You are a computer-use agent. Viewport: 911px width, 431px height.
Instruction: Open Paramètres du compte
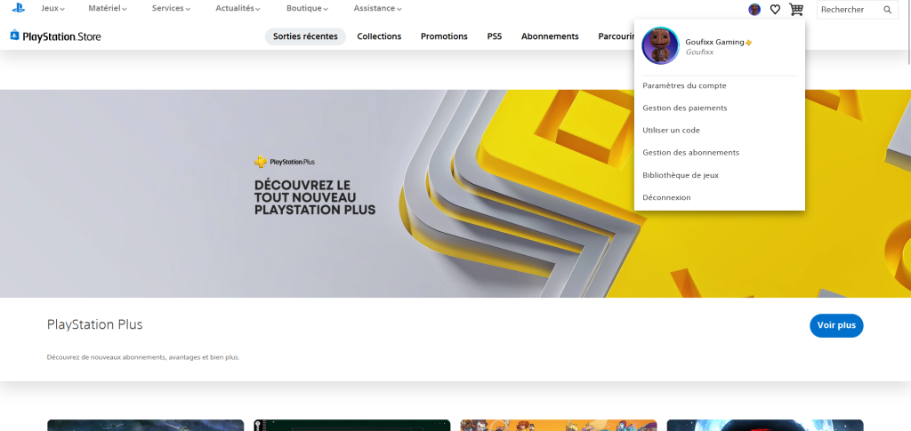pos(684,85)
